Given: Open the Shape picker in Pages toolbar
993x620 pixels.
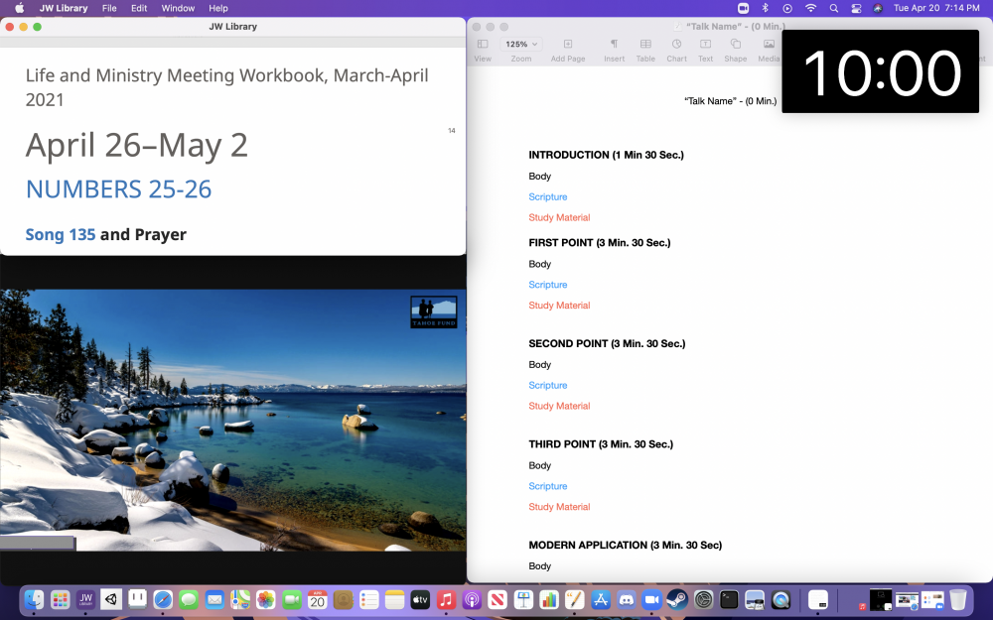Looking at the screenshot, I should tap(735, 45).
